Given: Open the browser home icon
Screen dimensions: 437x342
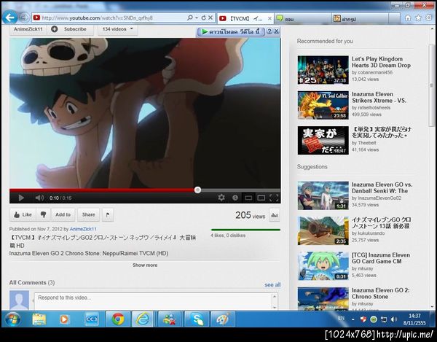Looking at the screenshot, I should click(x=408, y=18).
